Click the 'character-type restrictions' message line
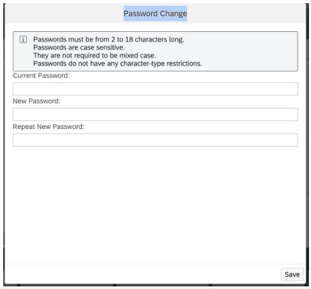Screen dimensions: 311x289 pyautogui.click(x=118, y=64)
